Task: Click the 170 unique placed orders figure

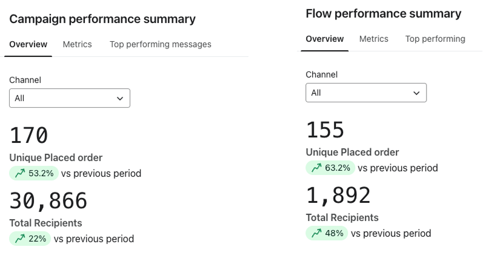Action: point(28,136)
